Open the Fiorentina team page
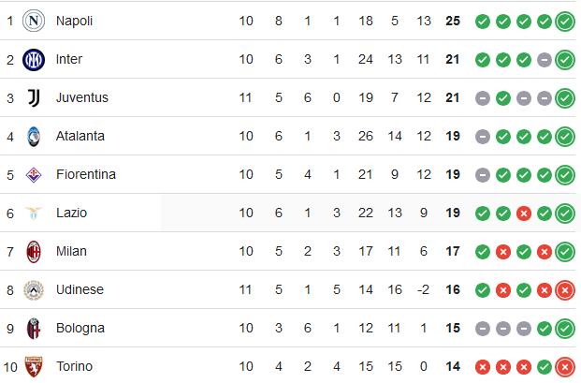 pos(85,174)
